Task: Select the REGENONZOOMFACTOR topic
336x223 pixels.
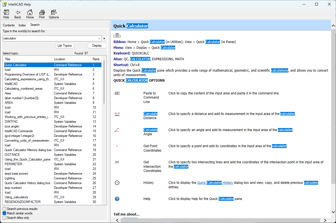Action: click(53, 202)
